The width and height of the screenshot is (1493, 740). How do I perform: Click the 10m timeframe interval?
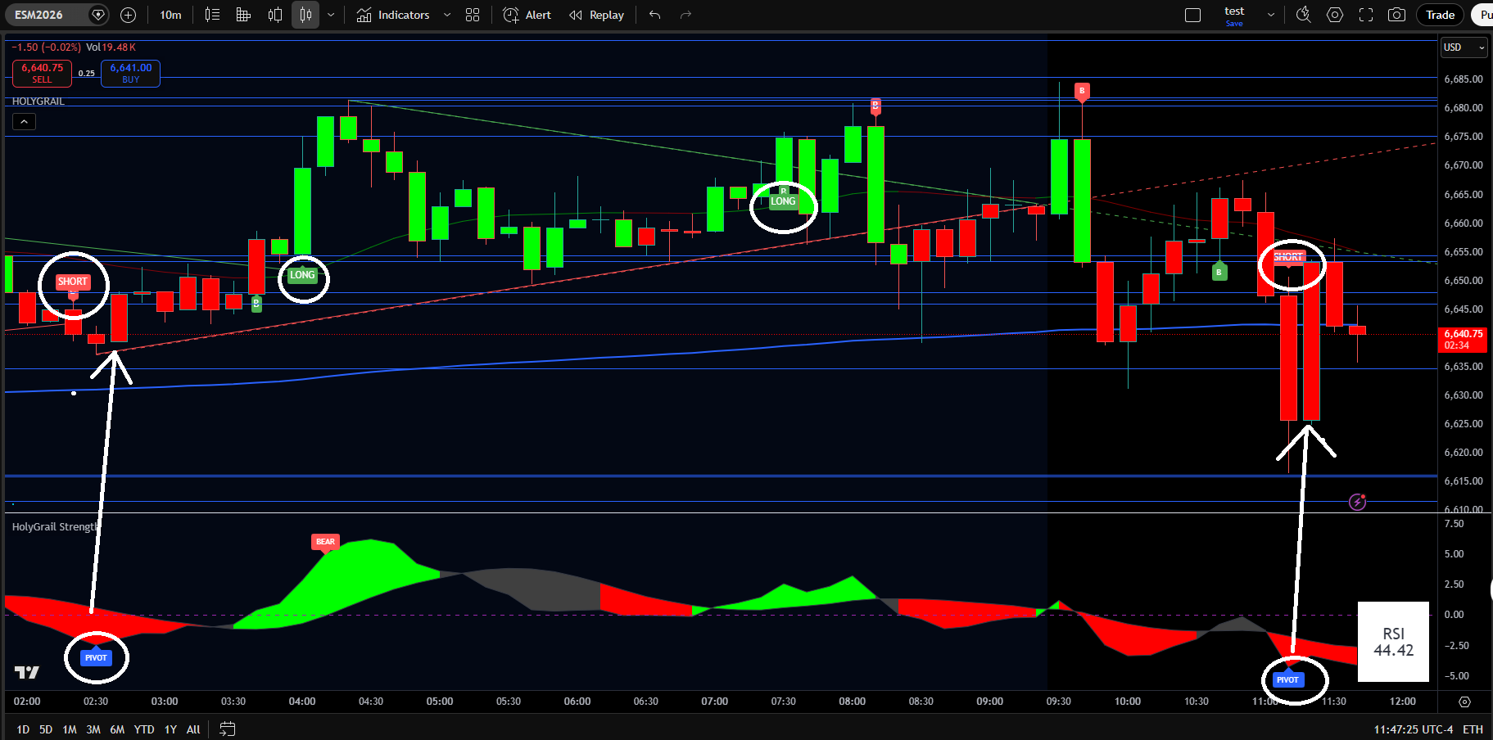[170, 15]
